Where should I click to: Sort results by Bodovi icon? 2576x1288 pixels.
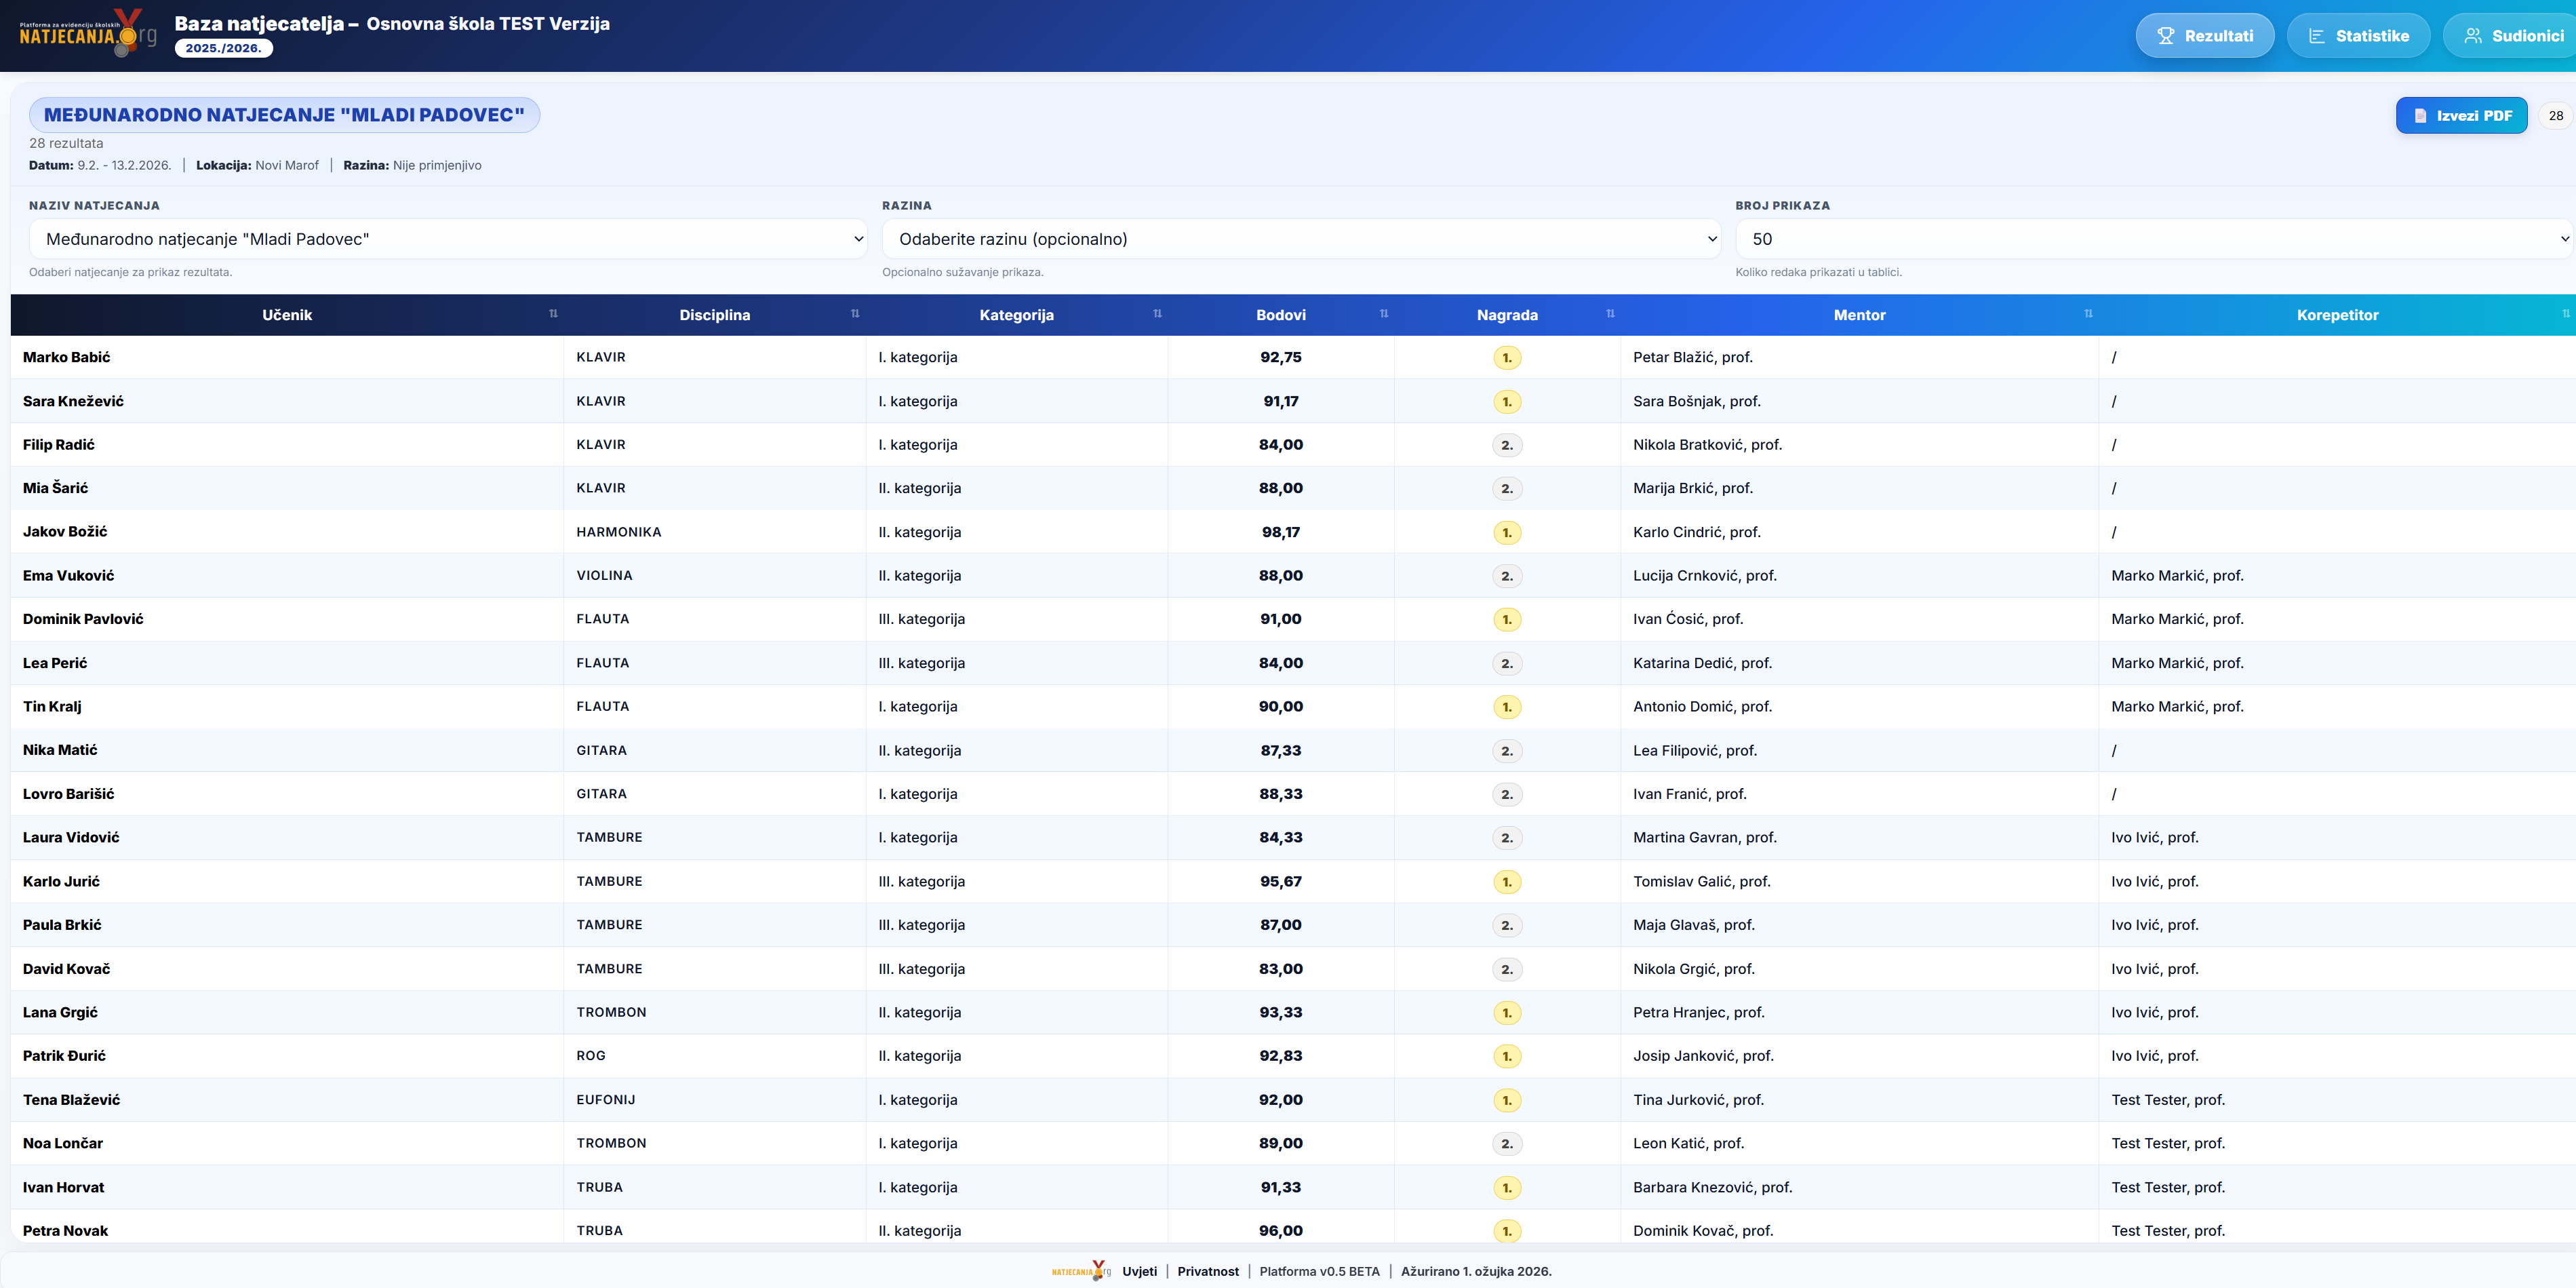[x=1384, y=314]
